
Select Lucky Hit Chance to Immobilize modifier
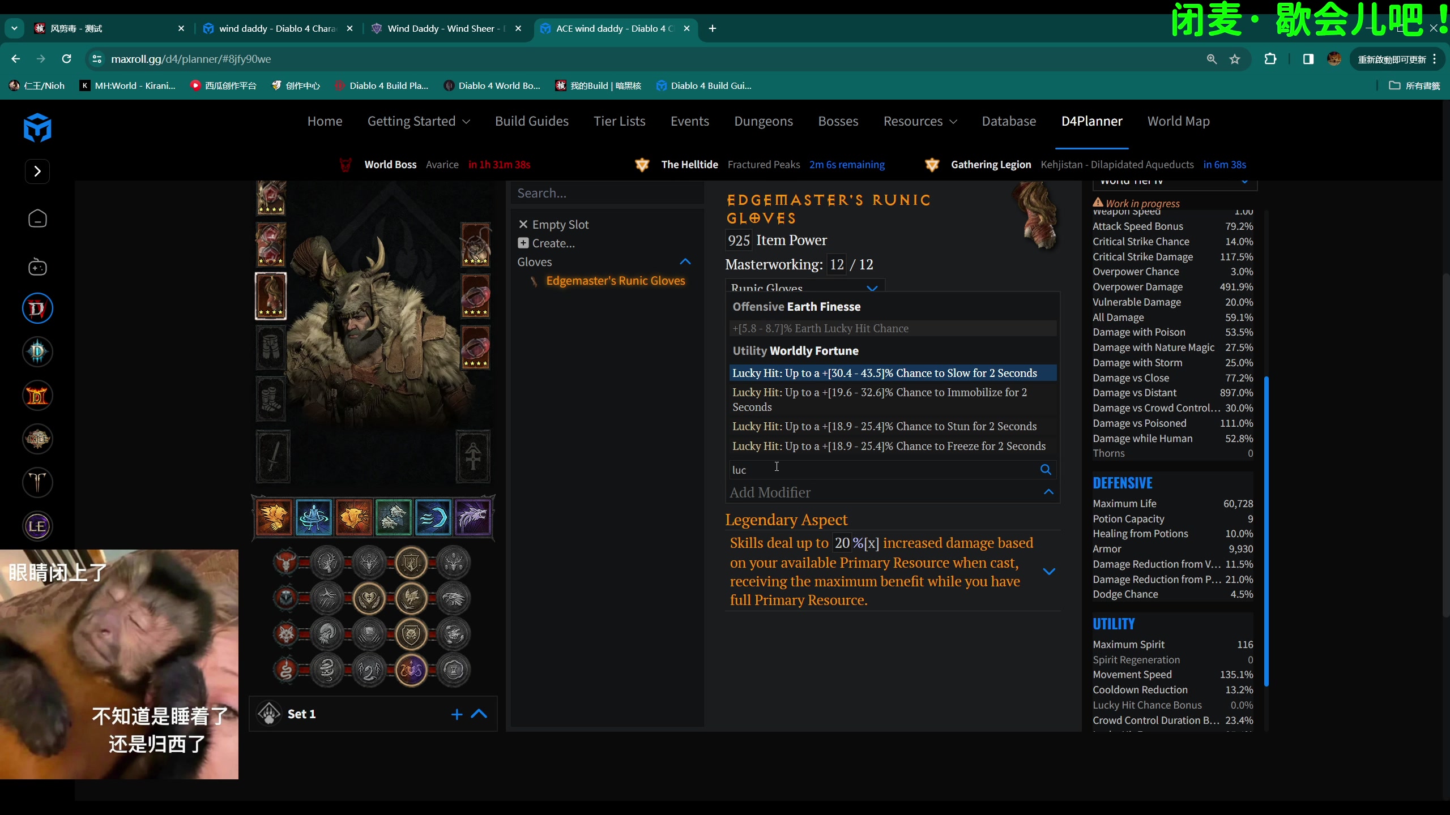tap(893, 400)
